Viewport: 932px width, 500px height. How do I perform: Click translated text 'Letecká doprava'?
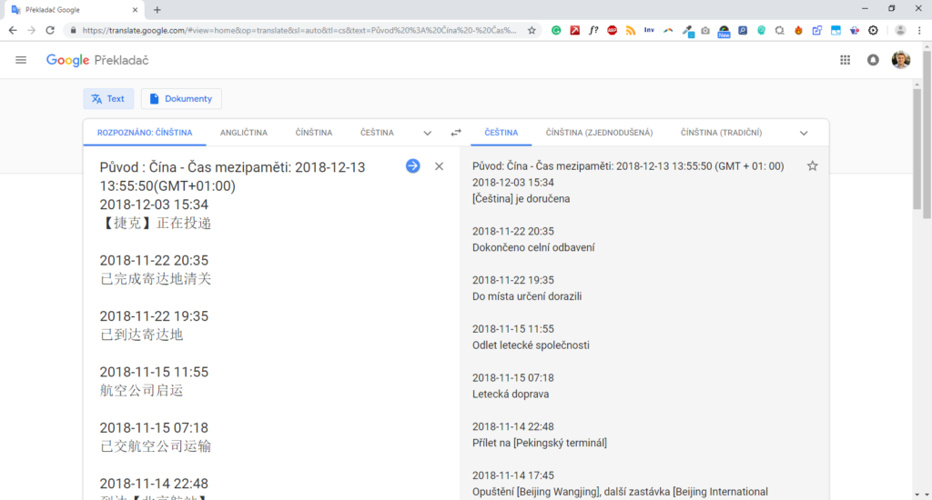(511, 394)
